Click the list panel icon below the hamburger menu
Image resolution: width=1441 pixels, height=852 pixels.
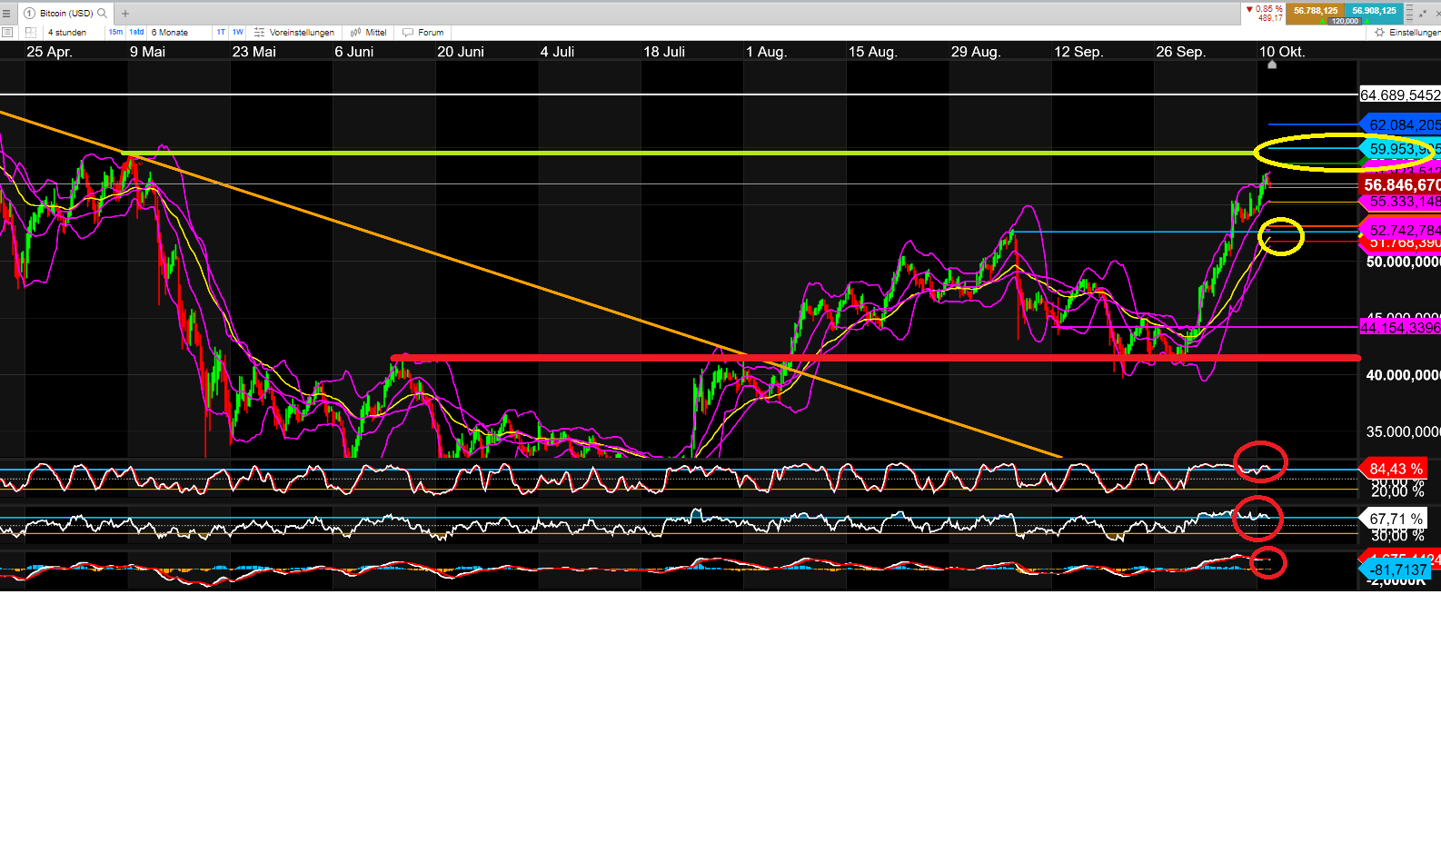7,32
